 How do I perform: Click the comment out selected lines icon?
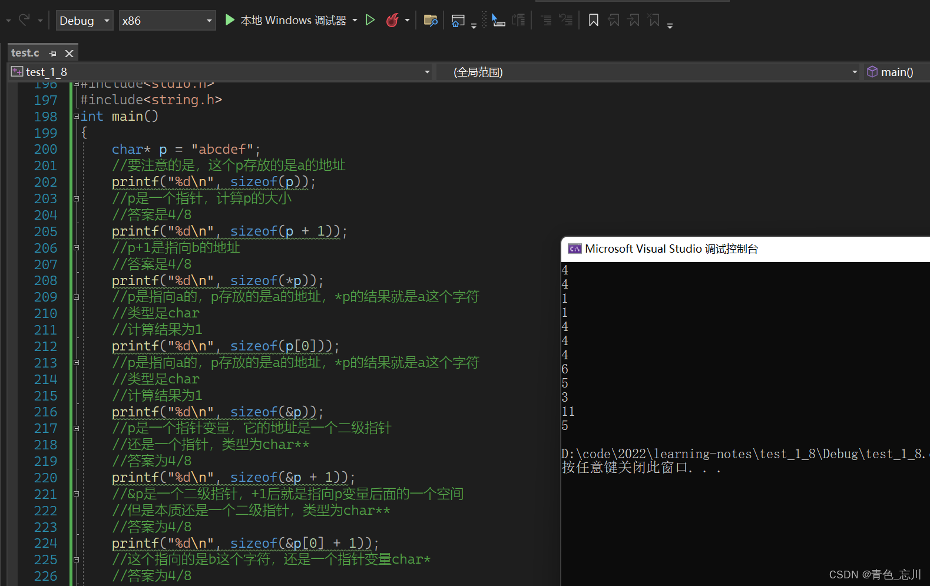(x=546, y=21)
